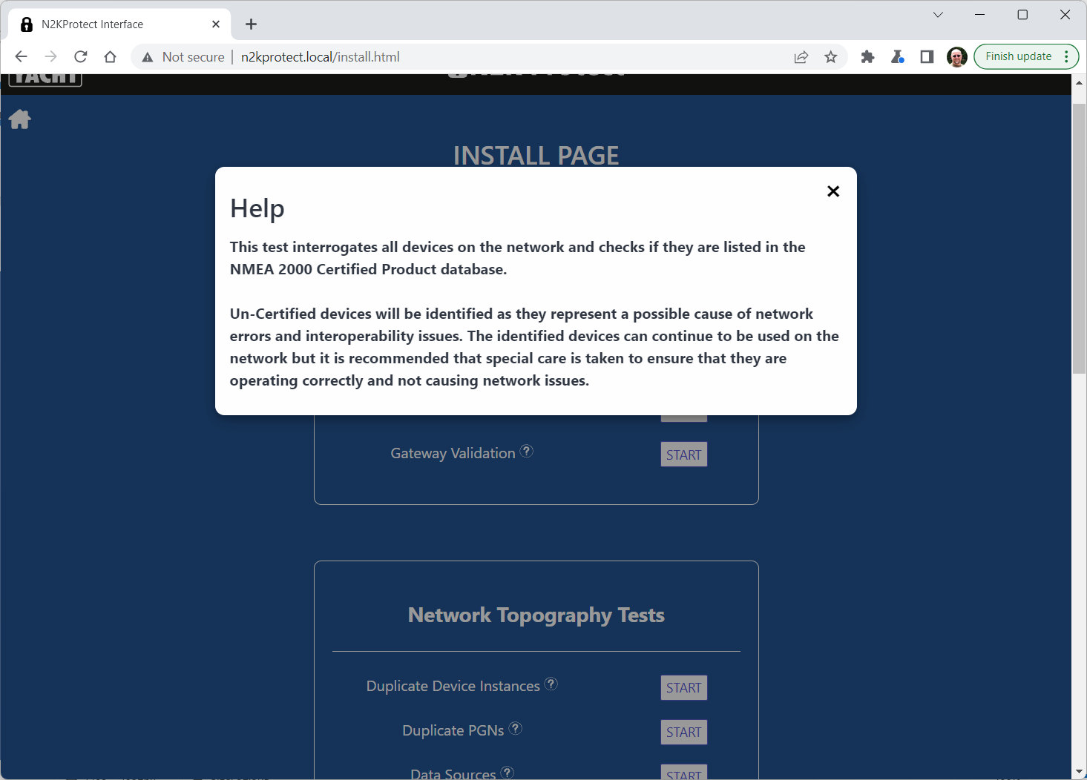The height and width of the screenshot is (780, 1087).
Task: Open Gateway Validation help icon
Action: [526, 451]
